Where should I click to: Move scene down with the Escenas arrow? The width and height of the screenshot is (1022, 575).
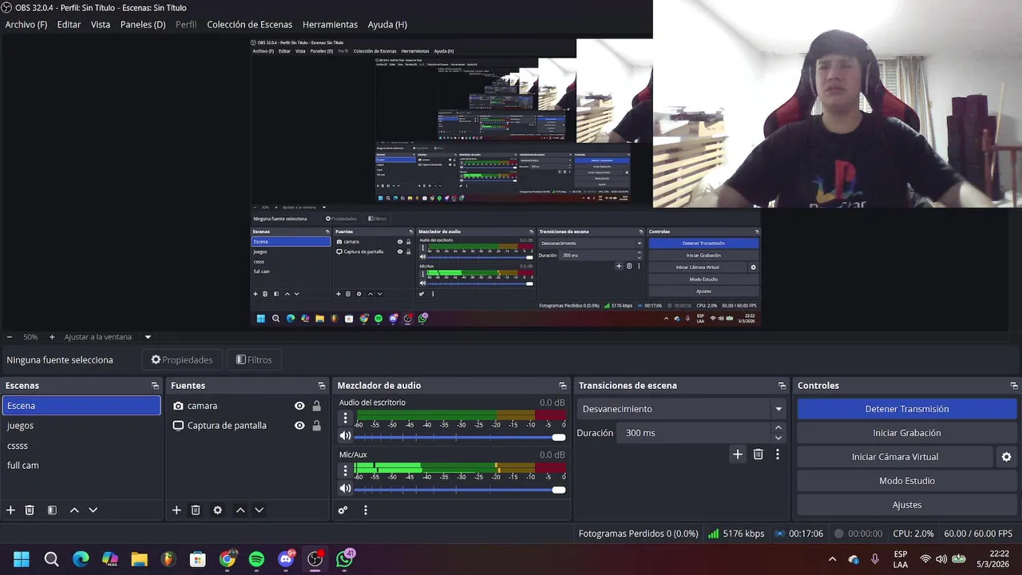[x=93, y=510]
